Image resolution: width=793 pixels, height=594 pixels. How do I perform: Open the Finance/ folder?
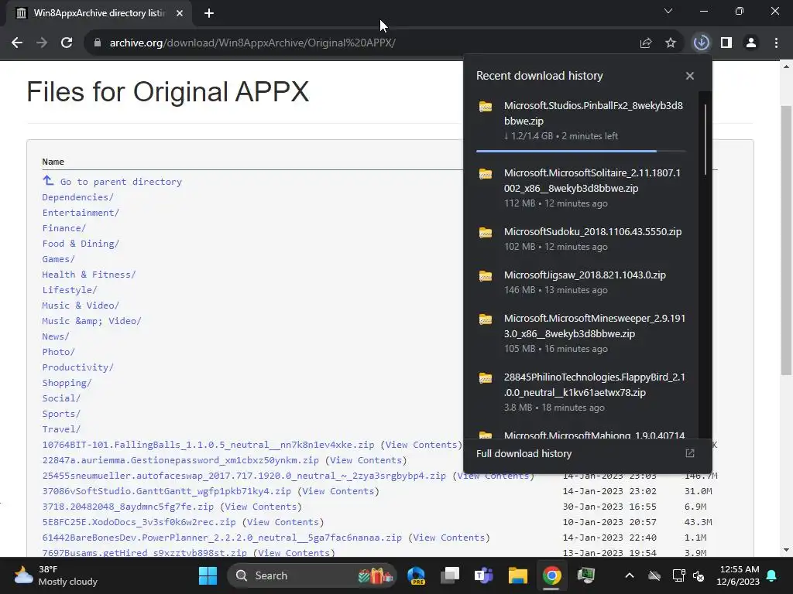(64, 228)
